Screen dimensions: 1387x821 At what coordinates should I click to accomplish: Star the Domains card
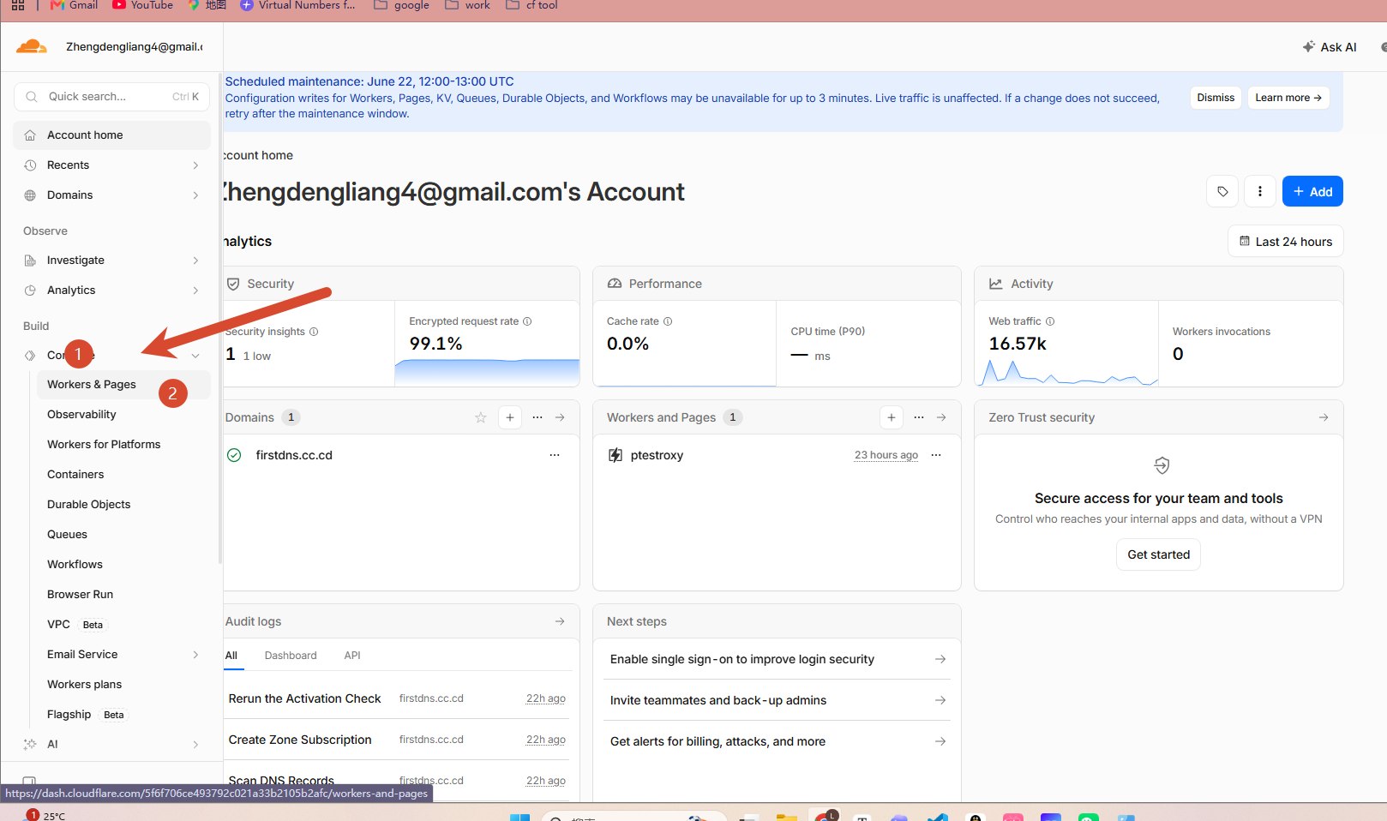(x=480, y=417)
